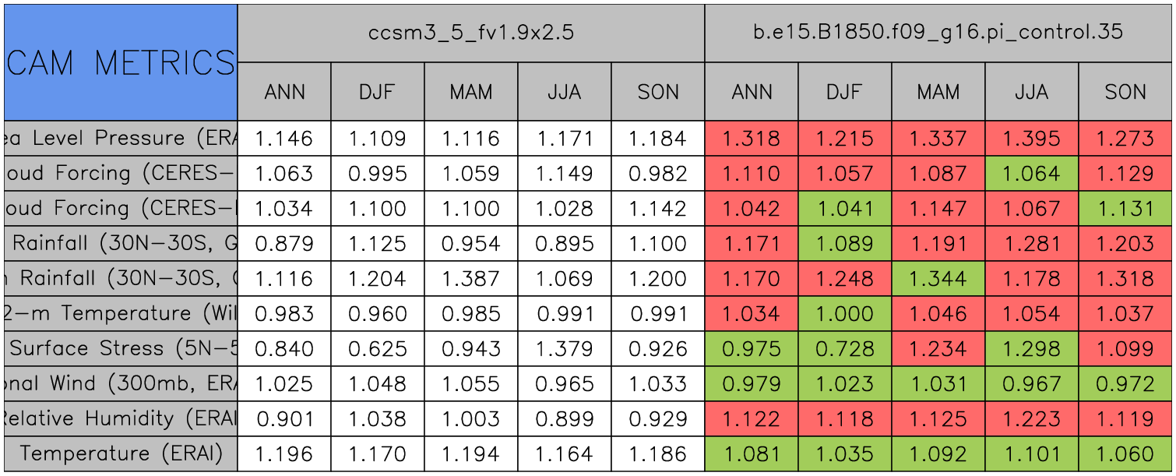The width and height of the screenshot is (1176, 476).
Task: Click the 2-m Temperature row label
Action: (121, 313)
